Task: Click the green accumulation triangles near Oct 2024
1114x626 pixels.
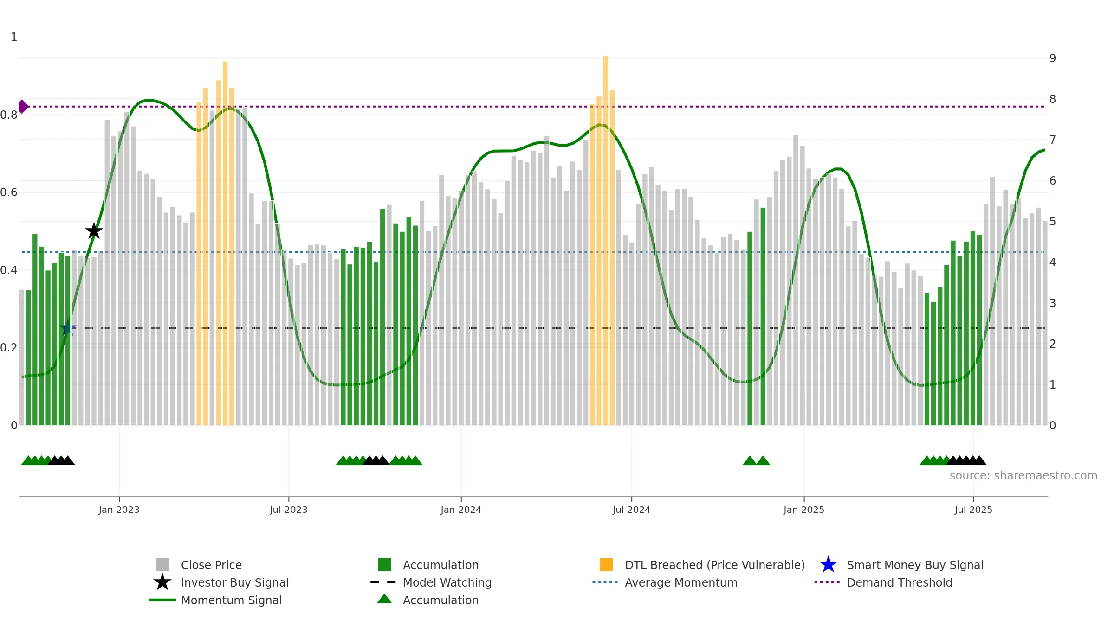Action: pos(756,460)
